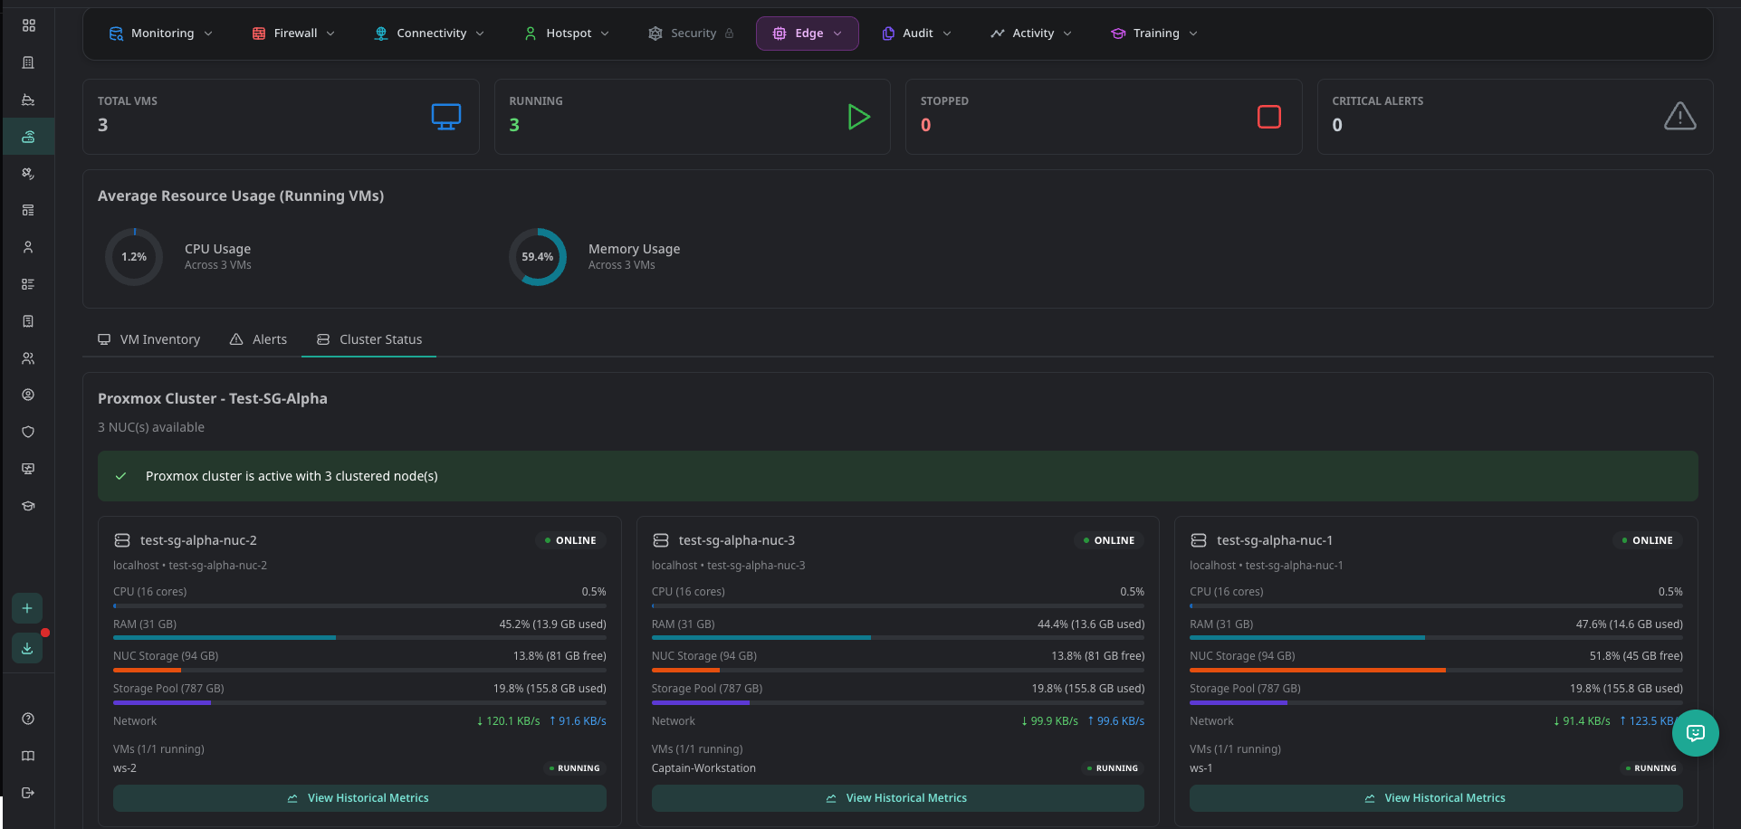Viewport: 1741px width, 829px height.
Task: Click the warning triangle on Critical Alerts
Action: (x=1680, y=116)
